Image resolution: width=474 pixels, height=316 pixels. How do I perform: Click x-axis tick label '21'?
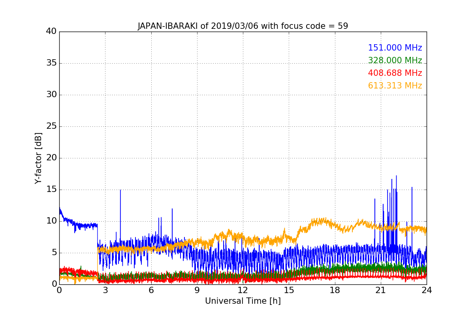(x=381, y=290)
